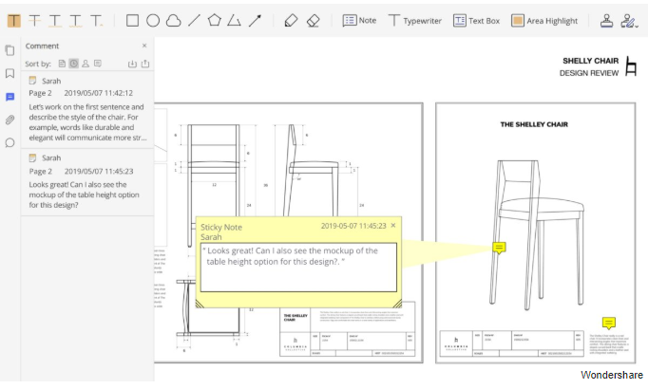Viewport: 648px width, 389px height.
Task: Select the Line drawing tool
Action: (194, 20)
